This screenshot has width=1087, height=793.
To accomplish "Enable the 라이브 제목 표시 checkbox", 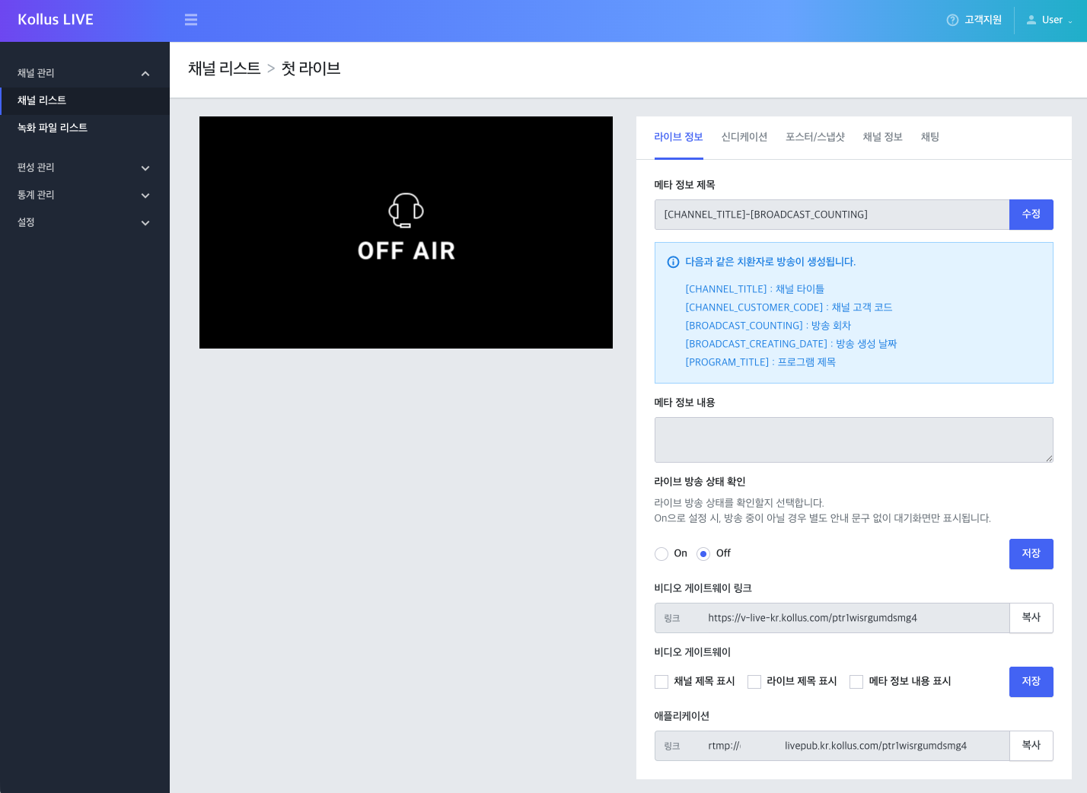I will 754,682.
